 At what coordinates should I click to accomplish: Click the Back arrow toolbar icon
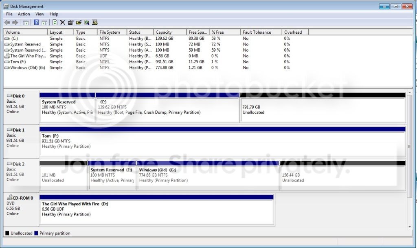click(x=7, y=22)
